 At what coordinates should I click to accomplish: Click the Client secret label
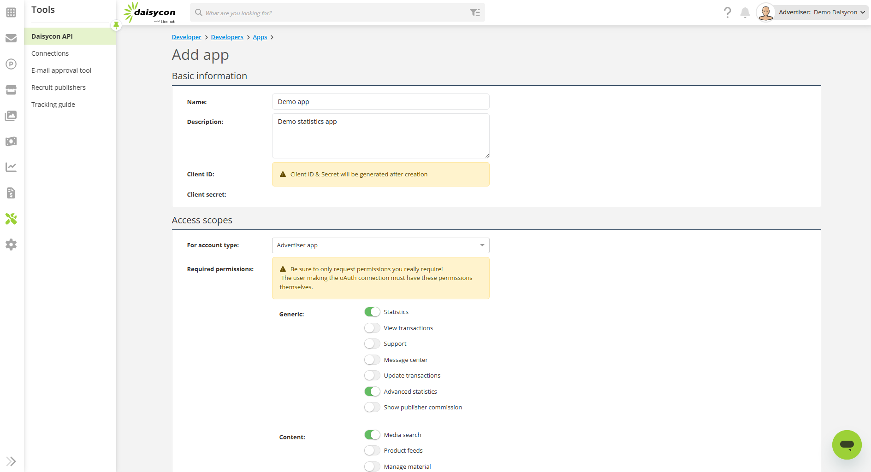(207, 195)
